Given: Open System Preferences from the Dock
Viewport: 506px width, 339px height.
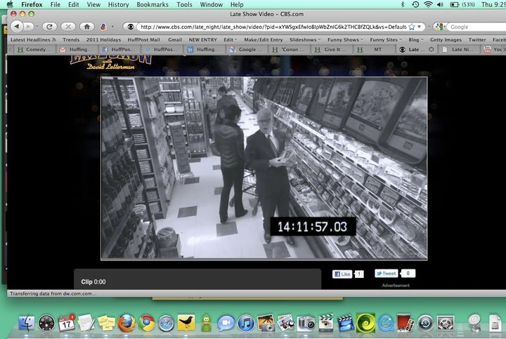Looking at the screenshot, I should 446,323.
